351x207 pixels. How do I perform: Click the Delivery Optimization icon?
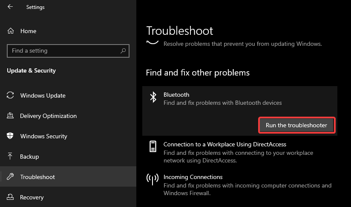pos(10,116)
